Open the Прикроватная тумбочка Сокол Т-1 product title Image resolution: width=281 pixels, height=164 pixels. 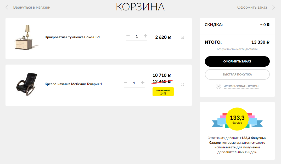[x=72, y=37]
